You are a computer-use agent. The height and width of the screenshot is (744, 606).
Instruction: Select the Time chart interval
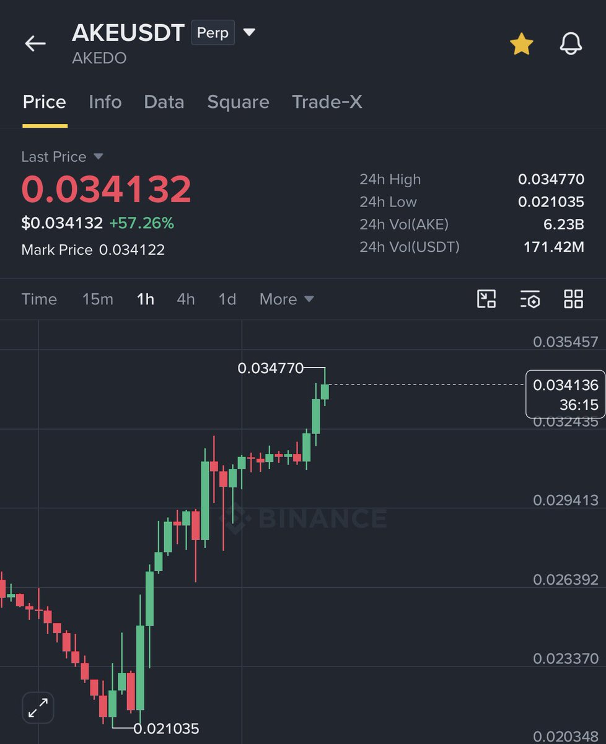39,299
